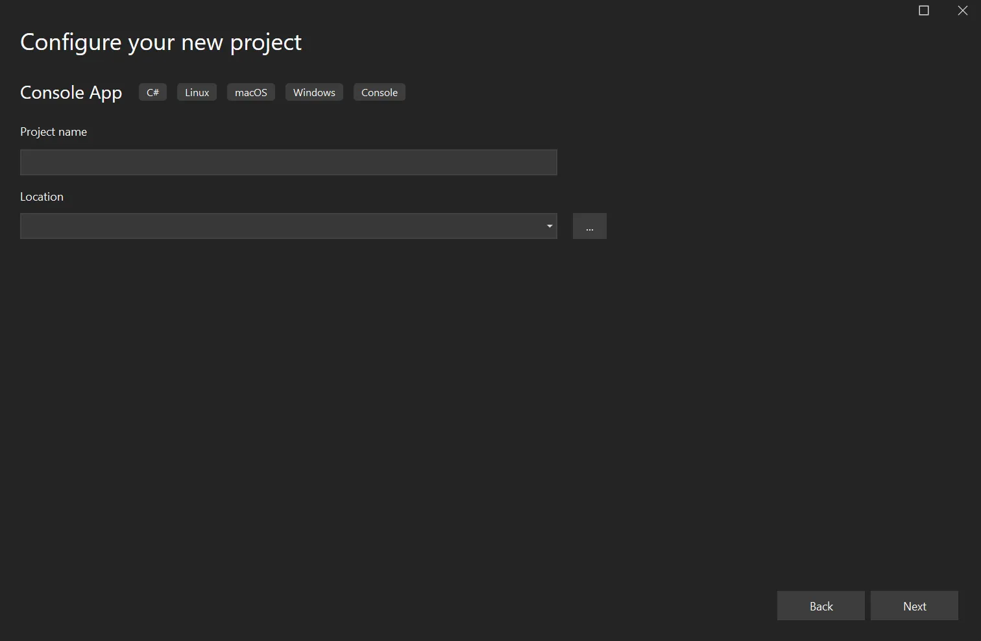Go to the Next step
This screenshot has width=981, height=641.
[x=914, y=606]
